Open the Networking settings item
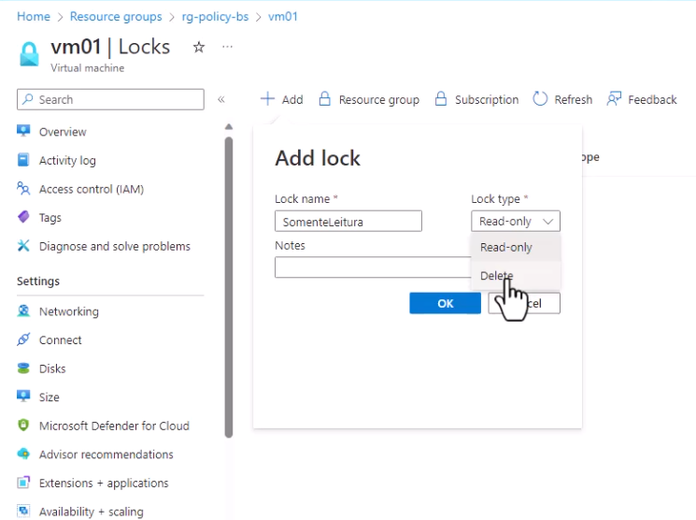 [x=69, y=311]
